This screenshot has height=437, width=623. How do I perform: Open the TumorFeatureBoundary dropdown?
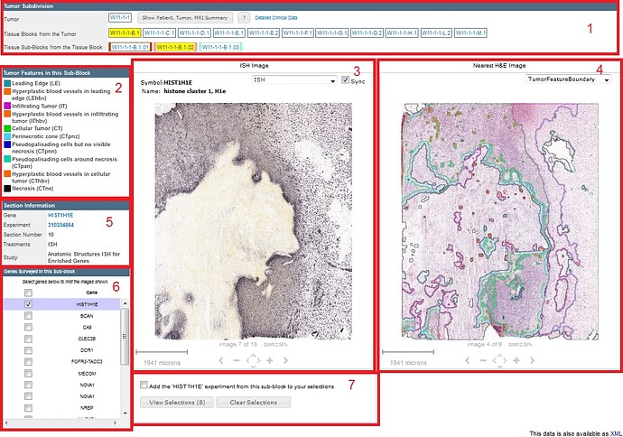point(568,79)
